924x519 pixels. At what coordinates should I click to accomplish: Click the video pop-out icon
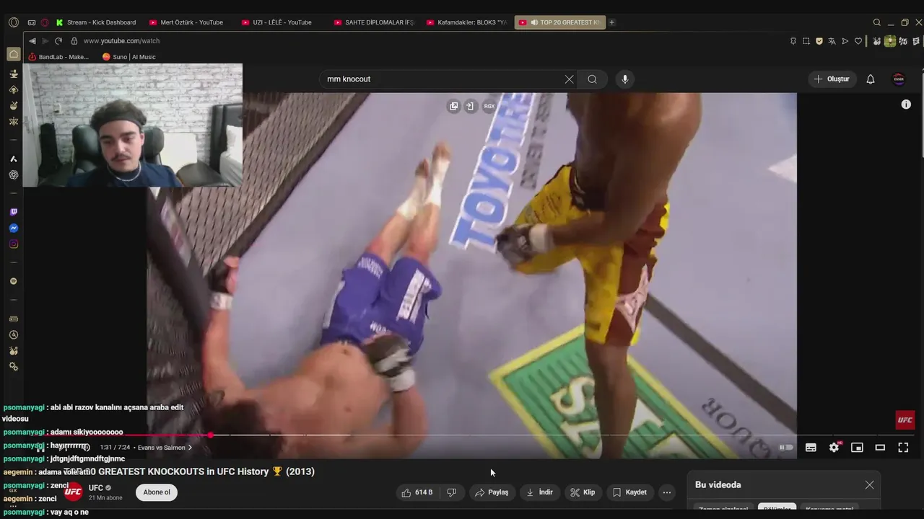coord(453,106)
